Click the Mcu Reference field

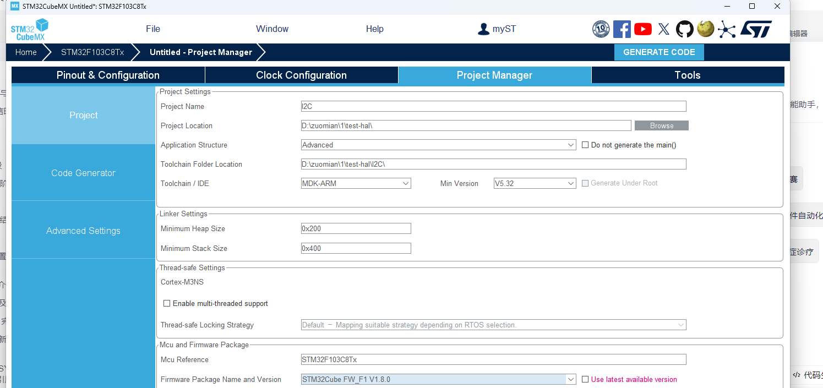click(494, 360)
